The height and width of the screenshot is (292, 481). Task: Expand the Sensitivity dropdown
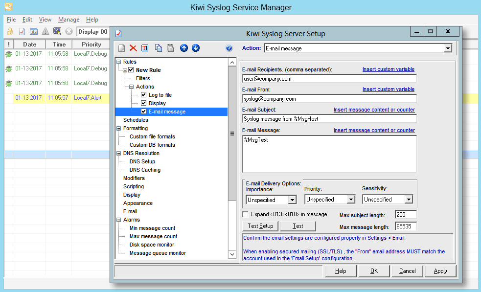pyautogui.click(x=409, y=200)
